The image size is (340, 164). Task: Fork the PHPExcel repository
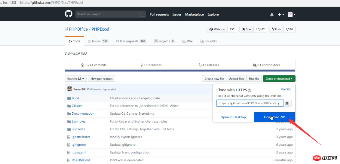click(x=277, y=29)
